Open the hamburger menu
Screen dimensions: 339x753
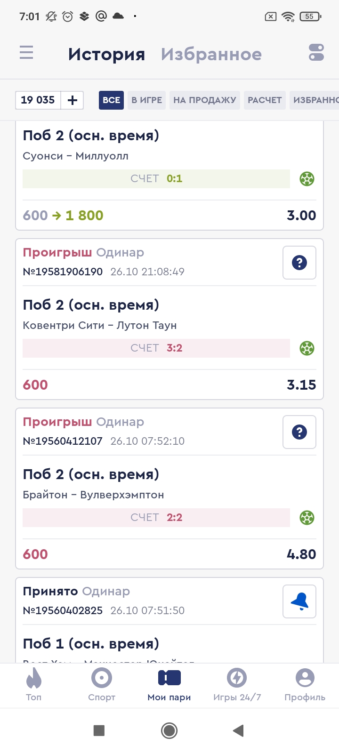coord(26,53)
